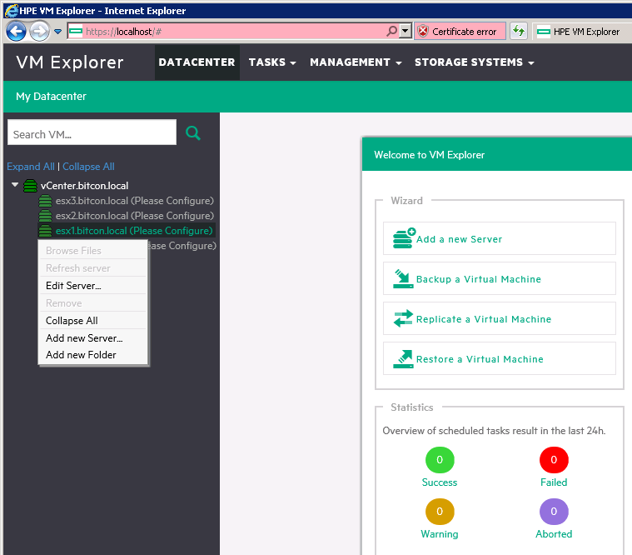Click the red Failed count circle
The height and width of the screenshot is (555, 632).
[554, 460]
